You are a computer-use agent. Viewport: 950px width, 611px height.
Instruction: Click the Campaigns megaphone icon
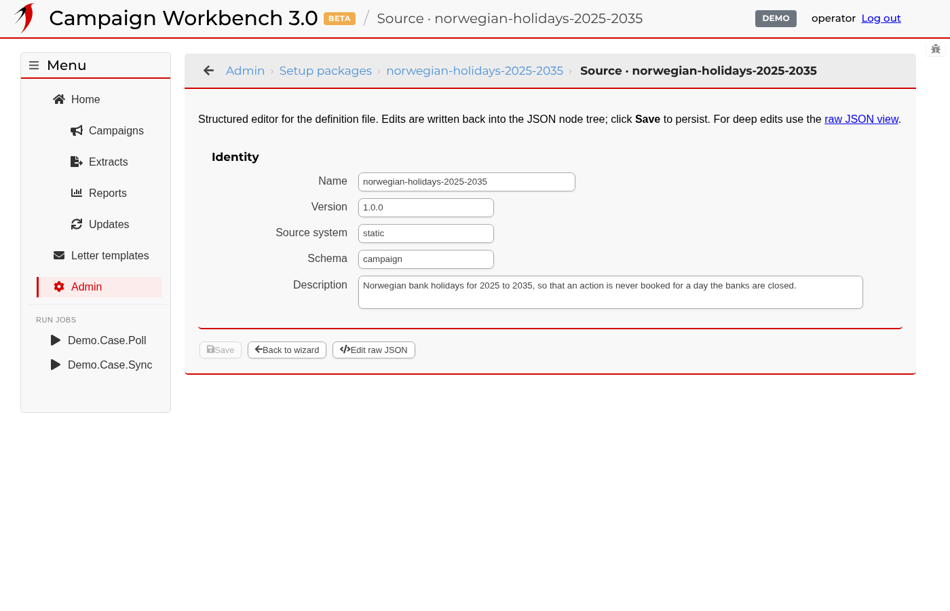[x=77, y=130]
